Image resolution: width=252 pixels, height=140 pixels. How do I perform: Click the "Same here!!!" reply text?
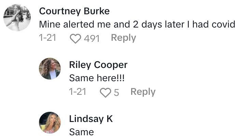tap(97, 78)
